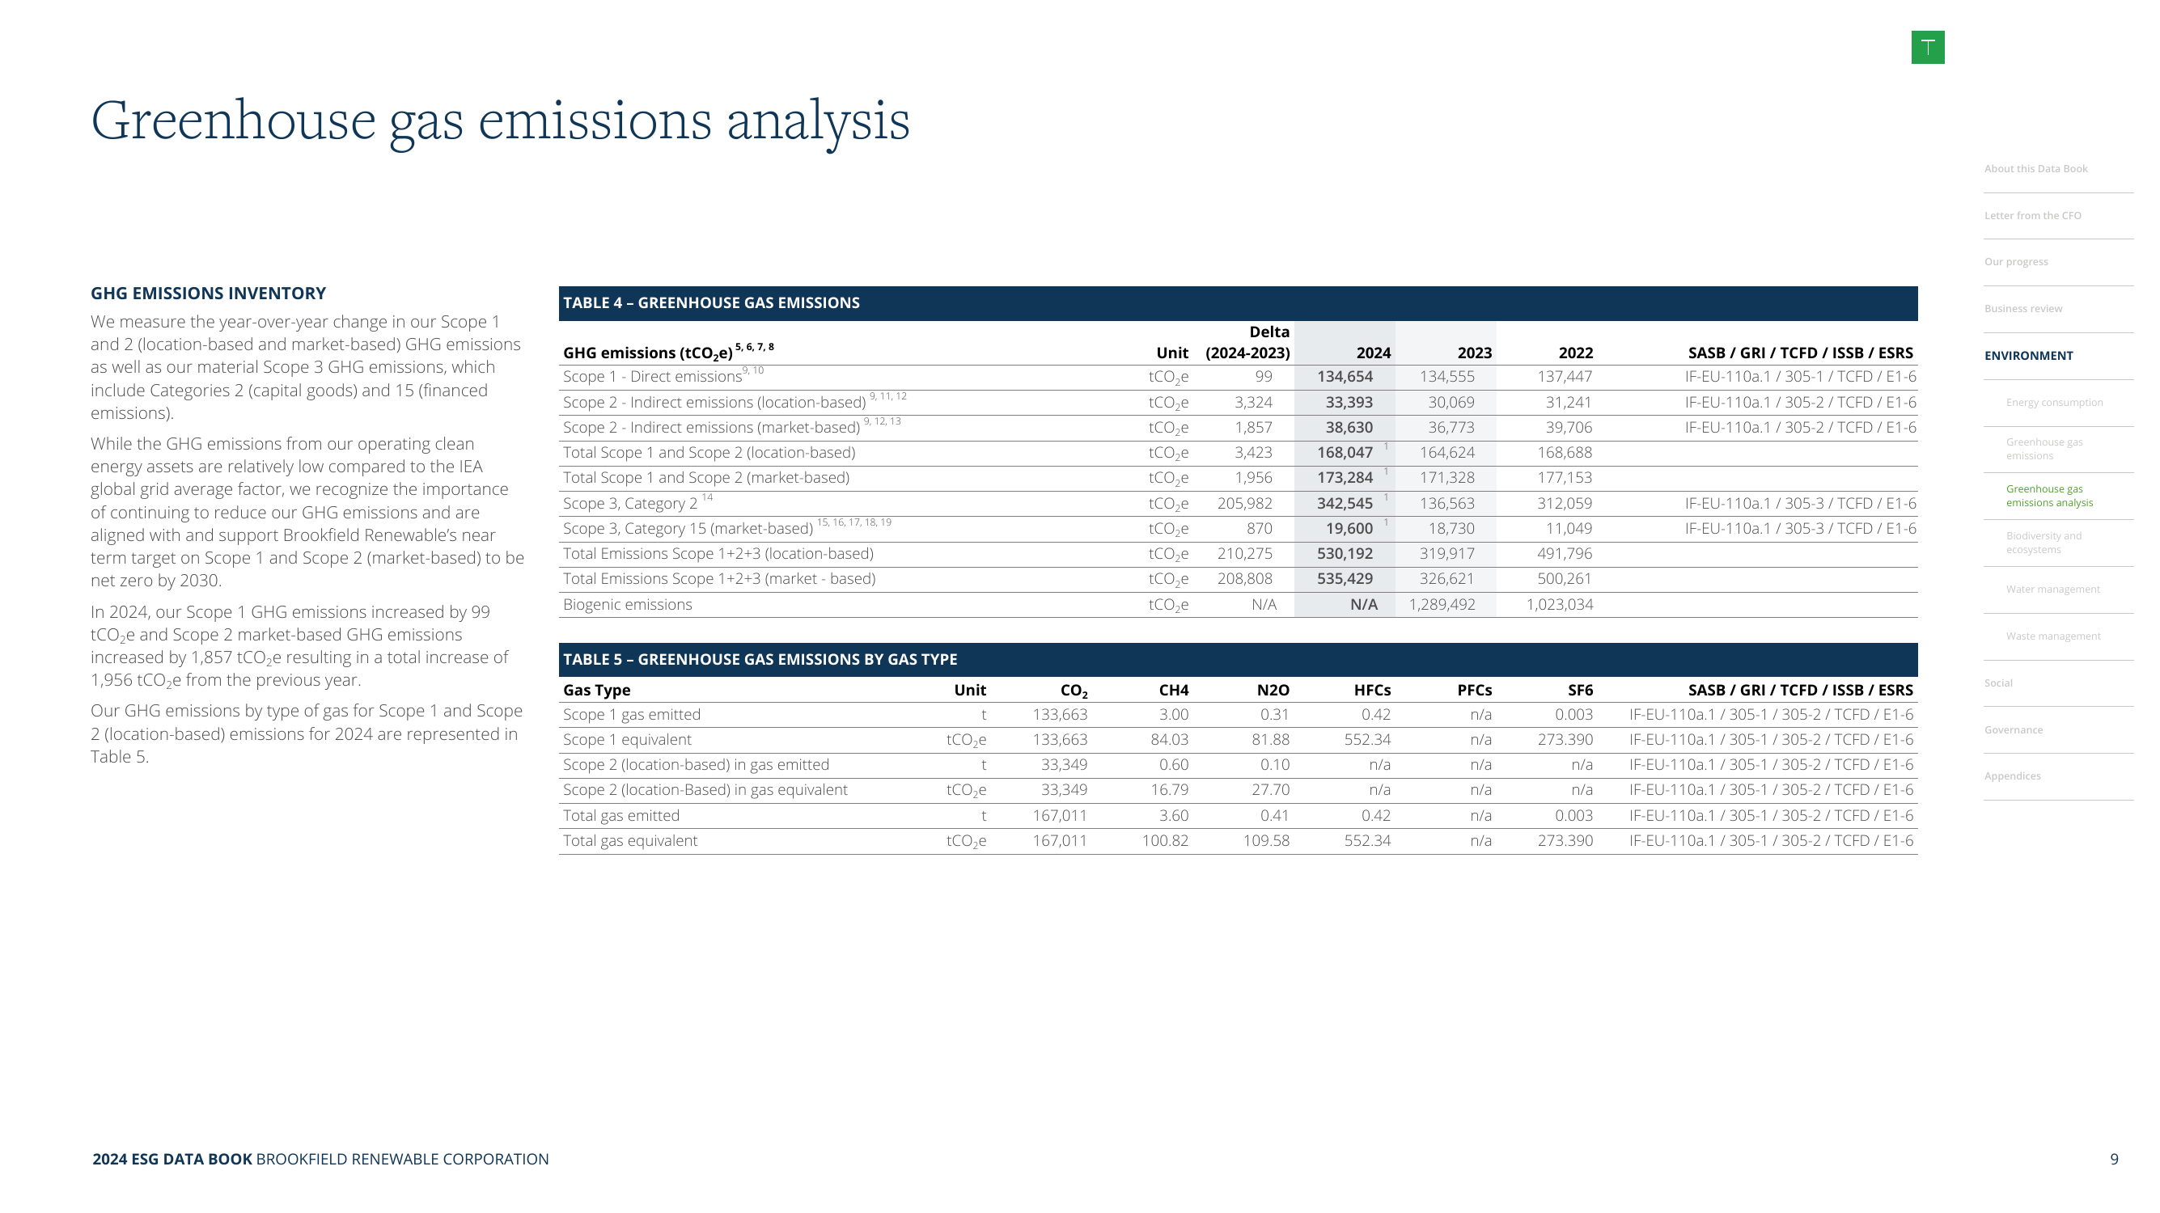The width and height of the screenshot is (2160, 1213).
Task: Click the 173,284 total market-based value
Action: [x=1344, y=478]
